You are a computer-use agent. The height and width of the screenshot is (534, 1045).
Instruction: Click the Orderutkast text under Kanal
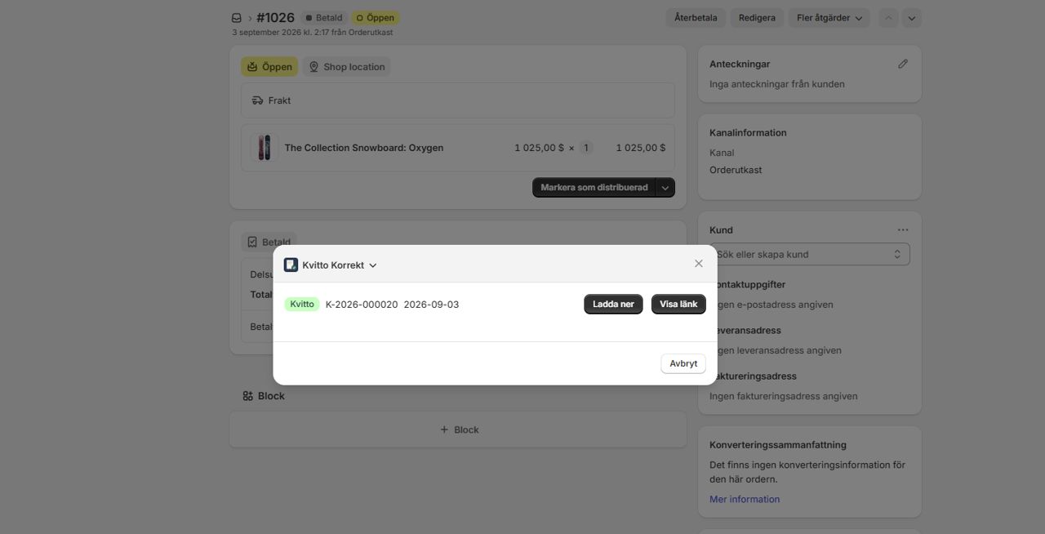coord(736,170)
